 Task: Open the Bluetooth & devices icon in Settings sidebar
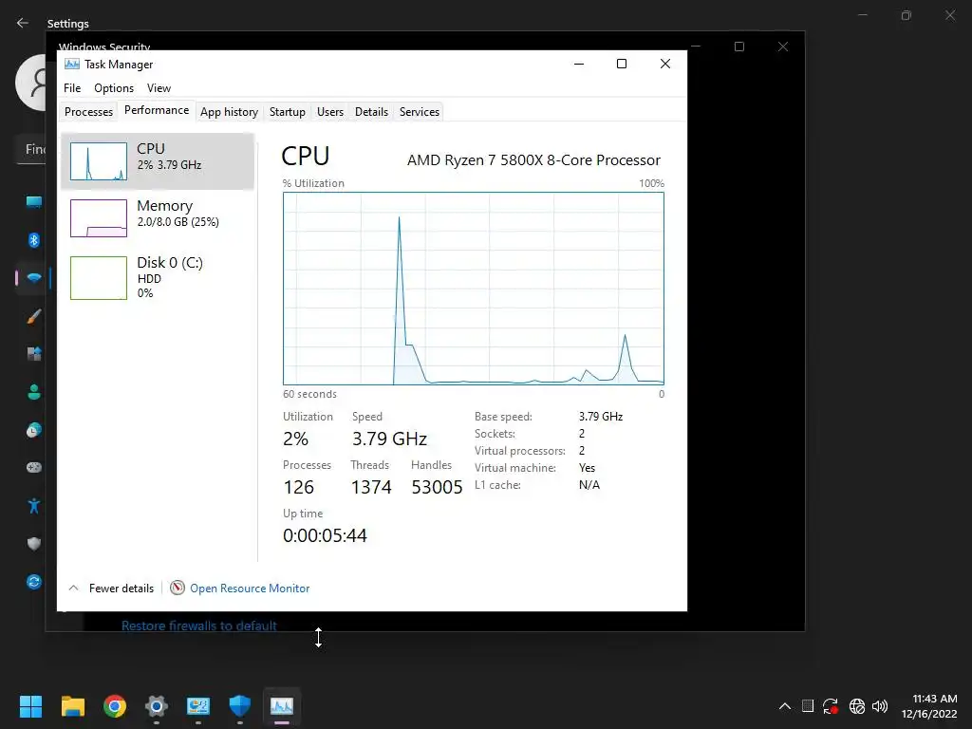34,240
